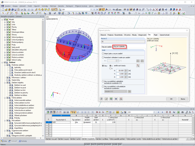195x146 pixels.
Task: Open the Přídavné moduly menu
Action: tap(81, 6)
